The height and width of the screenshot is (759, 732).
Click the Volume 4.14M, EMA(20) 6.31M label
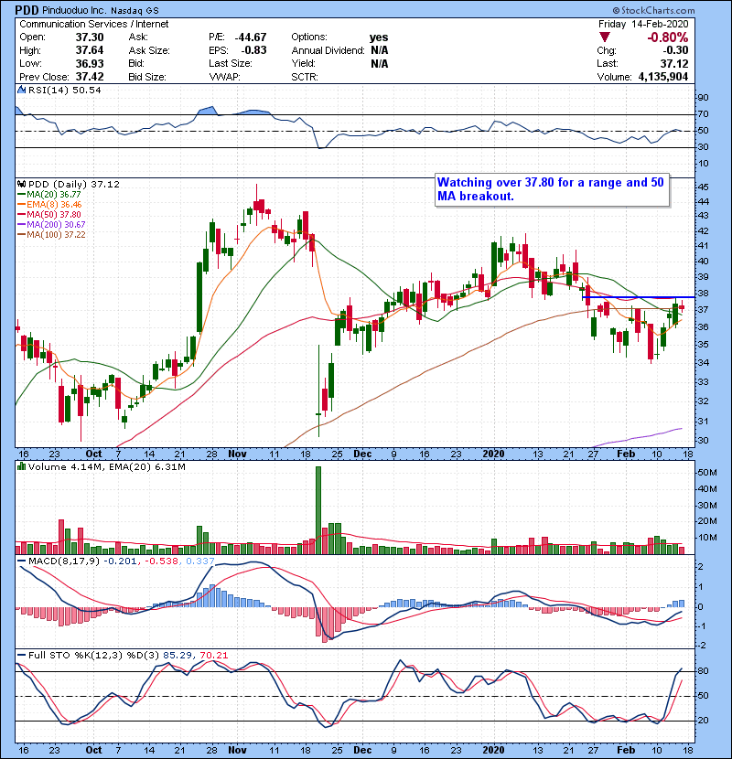point(106,466)
